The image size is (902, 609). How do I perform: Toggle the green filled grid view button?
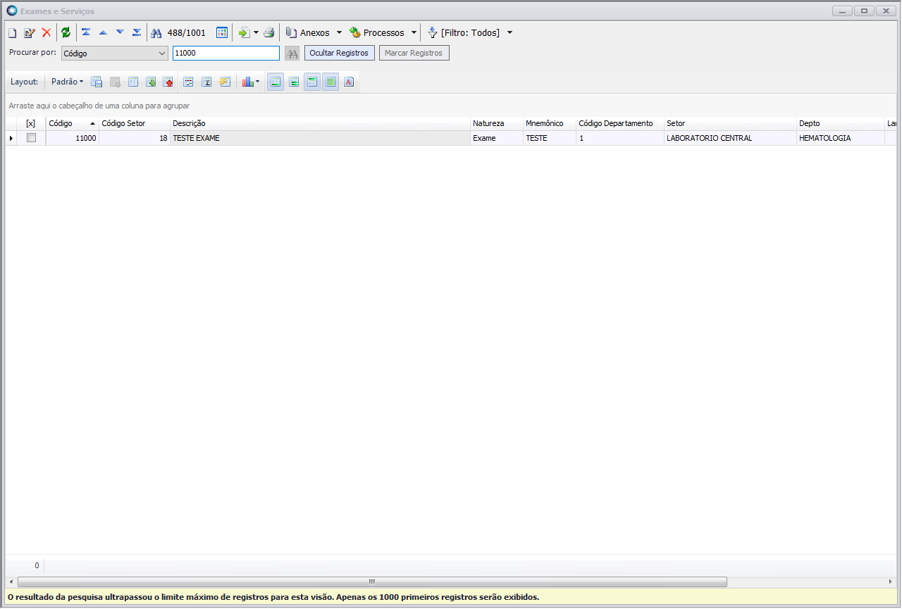pos(330,82)
